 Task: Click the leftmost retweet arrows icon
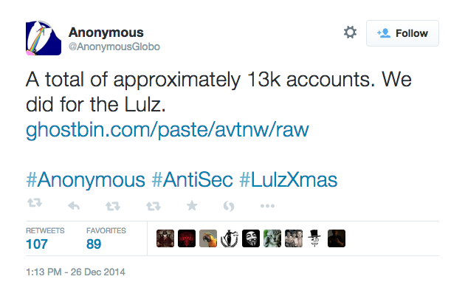pos(33,205)
